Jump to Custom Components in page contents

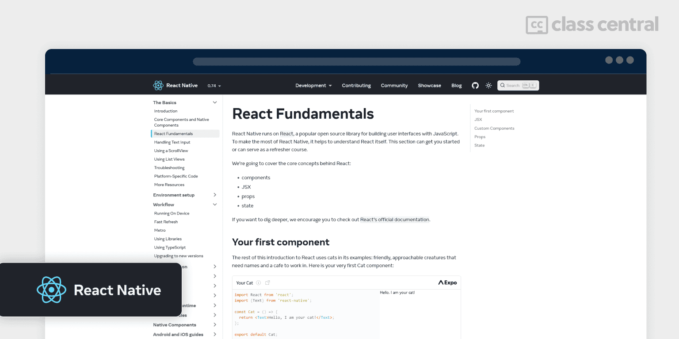494,128
